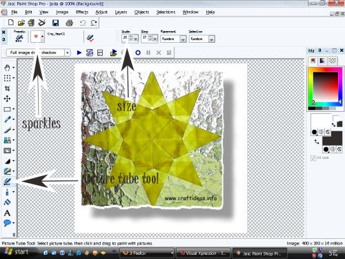Run the selected script with the play icon
This screenshot has width=345, height=259.
pyautogui.click(x=79, y=52)
